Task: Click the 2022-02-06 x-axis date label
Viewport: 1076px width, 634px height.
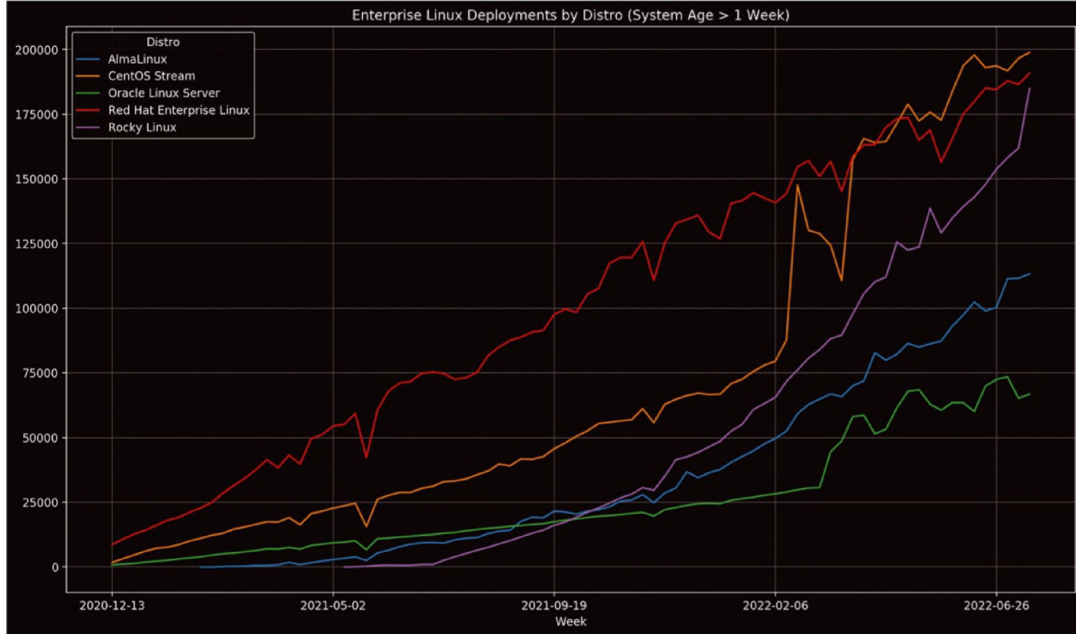Action: 775,606
